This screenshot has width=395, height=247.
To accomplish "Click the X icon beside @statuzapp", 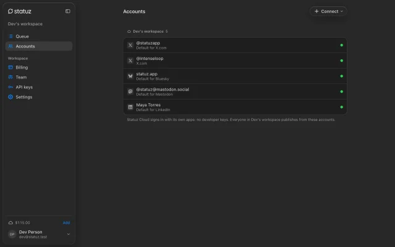I will coord(130,45).
